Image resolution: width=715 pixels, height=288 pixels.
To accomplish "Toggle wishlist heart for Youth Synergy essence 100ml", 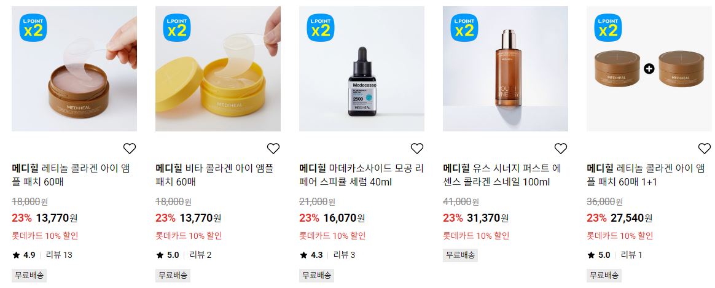I will click(x=560, y=149).
